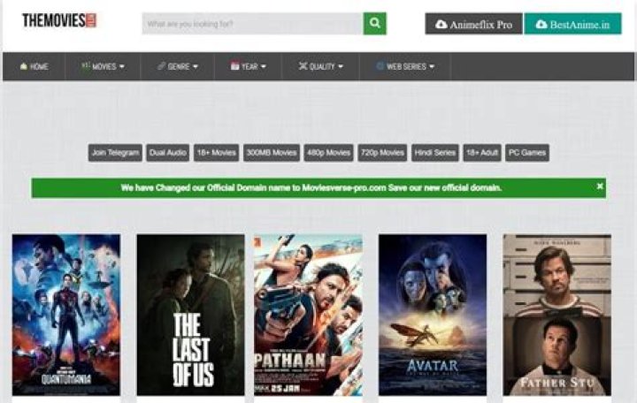
Task: Click the Genre link icon
Action: (x=161, y=65)
